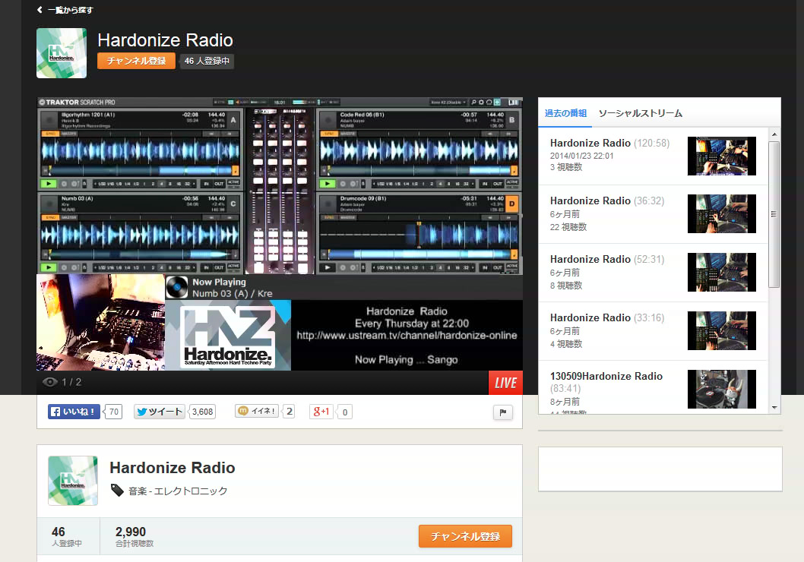The image size is (804, 562).
Task: Click the tag icon beside 音楽
Action: tap(118, 491)
